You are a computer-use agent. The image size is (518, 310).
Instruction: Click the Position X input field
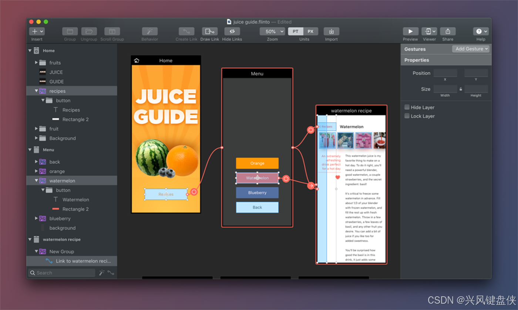pos(445,73)
